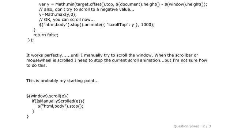Click the closing '});' line
Viewport: 234px width, 131px height.
point(31,40)
